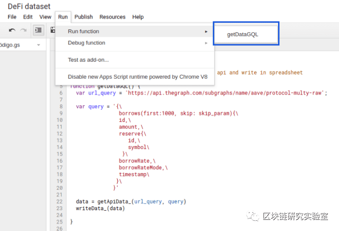The height and width of the screenshot is (231, 339).
Task: Click the timestamp code line
Action: 134,174
